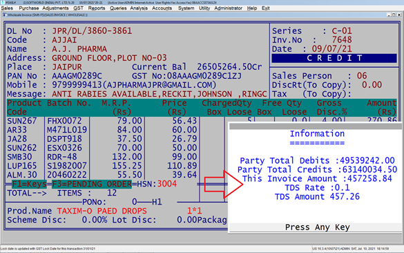Click price value 110.89
The height and width of the screenshot is (253, 404).
(x=182, y=166)
